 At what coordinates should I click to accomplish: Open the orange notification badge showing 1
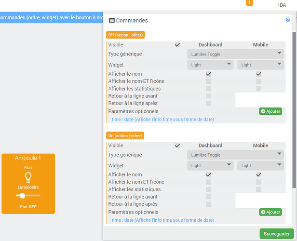click(x=249, y=3)
